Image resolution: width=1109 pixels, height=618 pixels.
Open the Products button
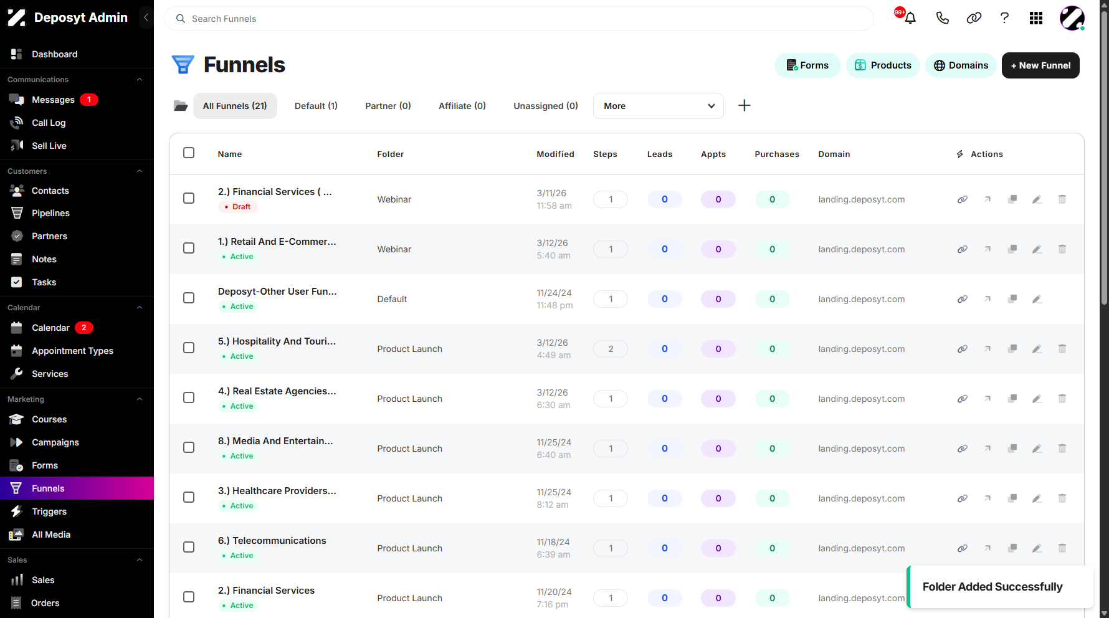coord(883,65)
